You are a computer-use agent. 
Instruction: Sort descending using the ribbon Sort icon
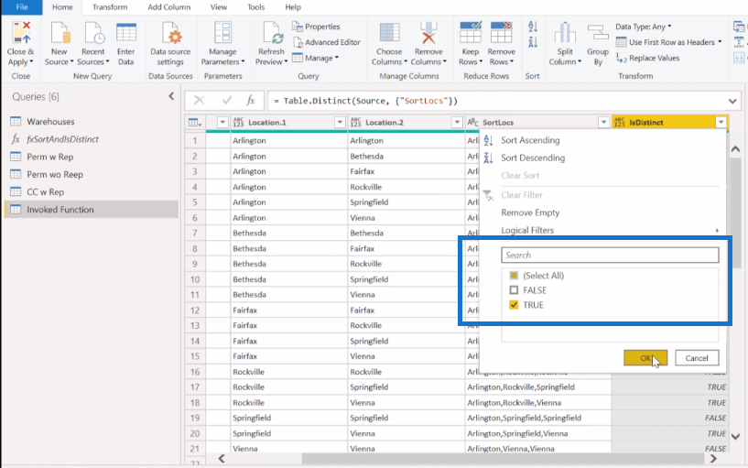[x=533, y=42]
